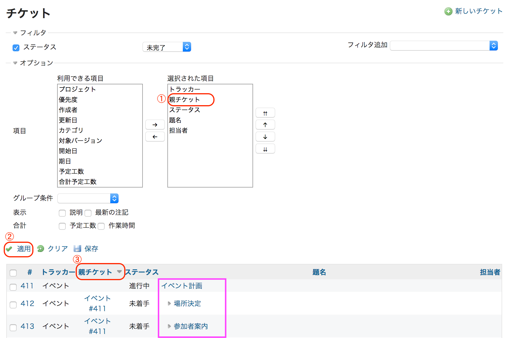
Task: Click the 保存 link
Action: pyautogui.click(x=91, y=249)
